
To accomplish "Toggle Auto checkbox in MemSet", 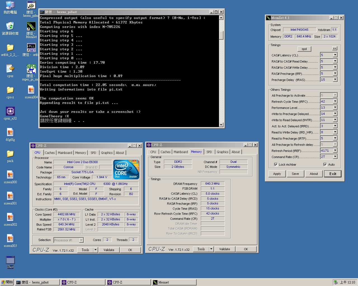I will pyautogui.click(x=325, y=165).
